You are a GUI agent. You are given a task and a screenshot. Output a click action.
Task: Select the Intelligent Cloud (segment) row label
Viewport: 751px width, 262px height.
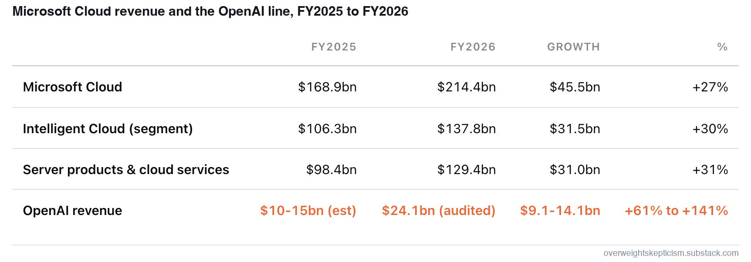(x=108, y=129)
